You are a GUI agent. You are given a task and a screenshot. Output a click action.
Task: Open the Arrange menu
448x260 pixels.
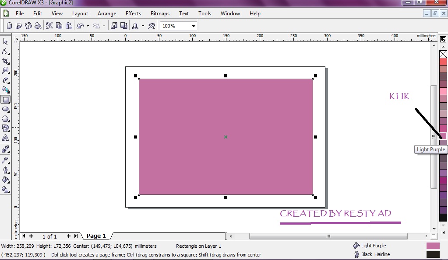pyautogui.click(x=106, y=14)
